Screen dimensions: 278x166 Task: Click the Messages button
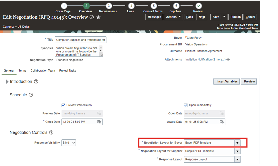point(154,17)
